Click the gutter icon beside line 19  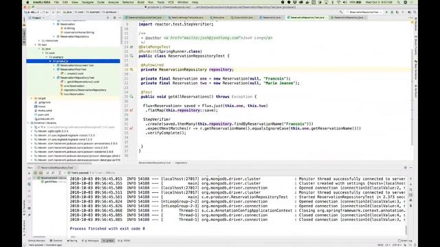131,69
